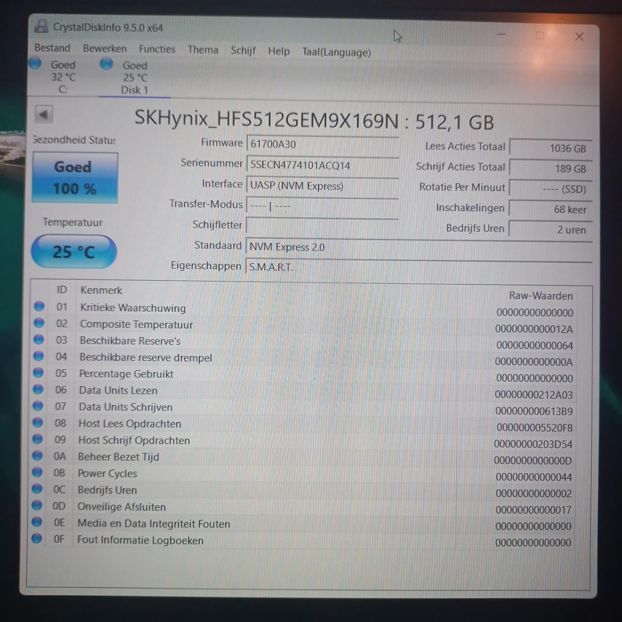Click the status dot for Power Cycles row
The image size is (622, 622).
click(x=37, y=472)
